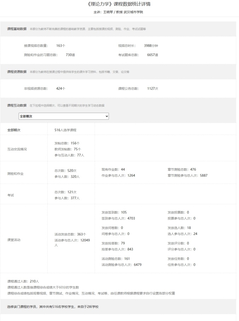Click the 发放签到数 105 statistic
Image resolution: width=239 pixels, height=321 pixels.
coord(114,212)
